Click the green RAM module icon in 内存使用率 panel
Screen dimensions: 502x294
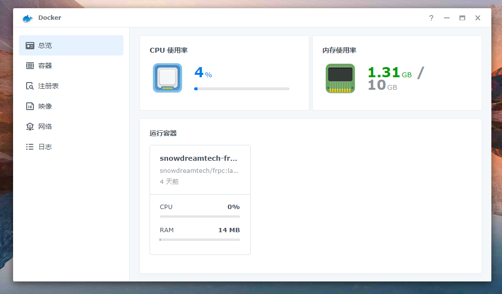click(x=340, y=78)
